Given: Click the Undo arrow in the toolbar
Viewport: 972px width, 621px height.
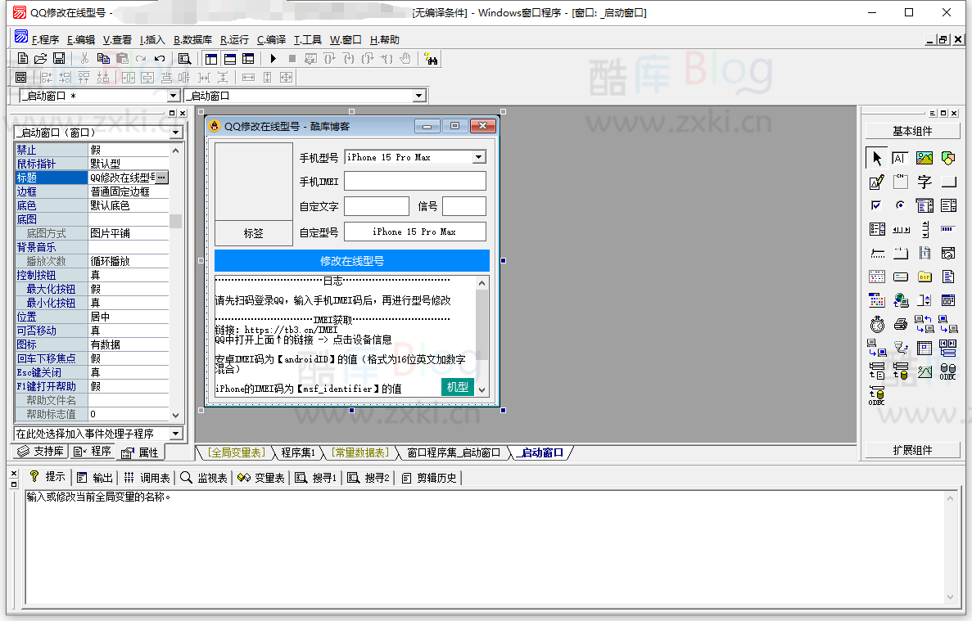Looking at the screenshot, I should click(x=160, y=59).
